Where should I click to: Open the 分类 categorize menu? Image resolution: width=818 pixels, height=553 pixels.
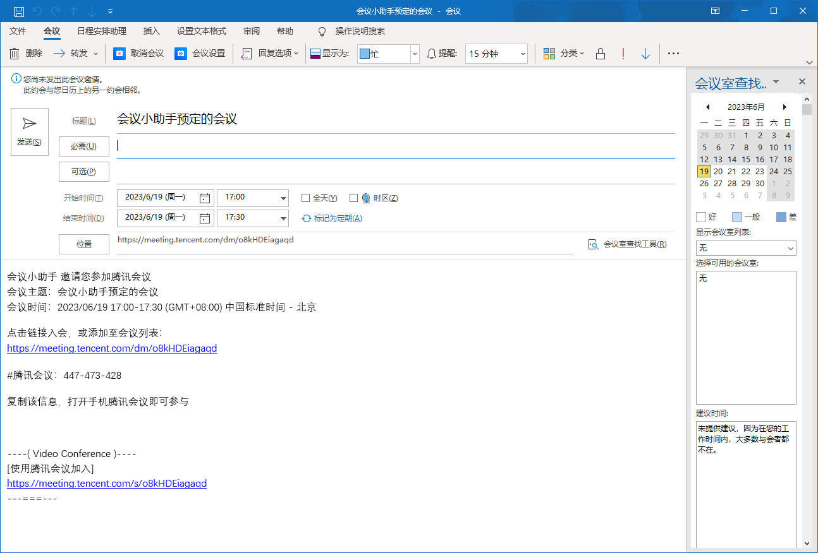click(x=564, y=54)
